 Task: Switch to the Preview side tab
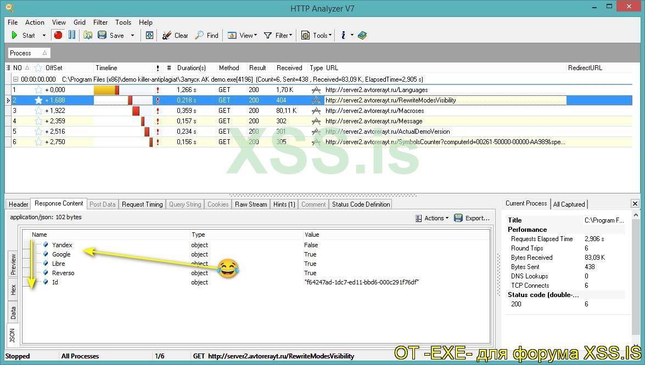pos(13,264)
